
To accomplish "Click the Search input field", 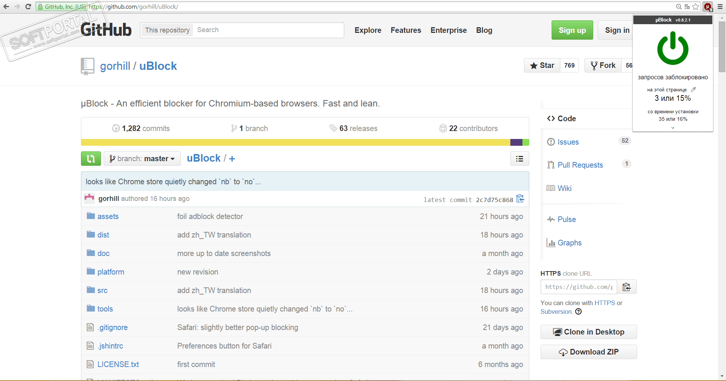I will coord(269,30).
